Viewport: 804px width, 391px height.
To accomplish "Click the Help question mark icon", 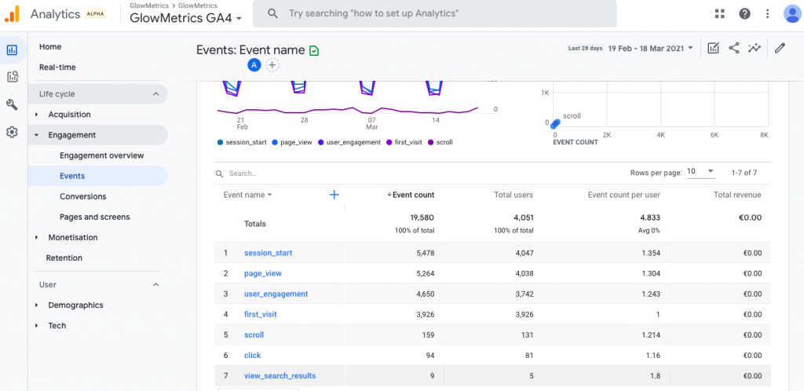I will [744, 13].
